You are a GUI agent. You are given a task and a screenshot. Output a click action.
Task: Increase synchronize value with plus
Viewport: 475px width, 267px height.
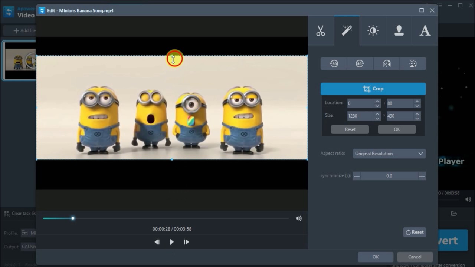click(x=422, y=176)
